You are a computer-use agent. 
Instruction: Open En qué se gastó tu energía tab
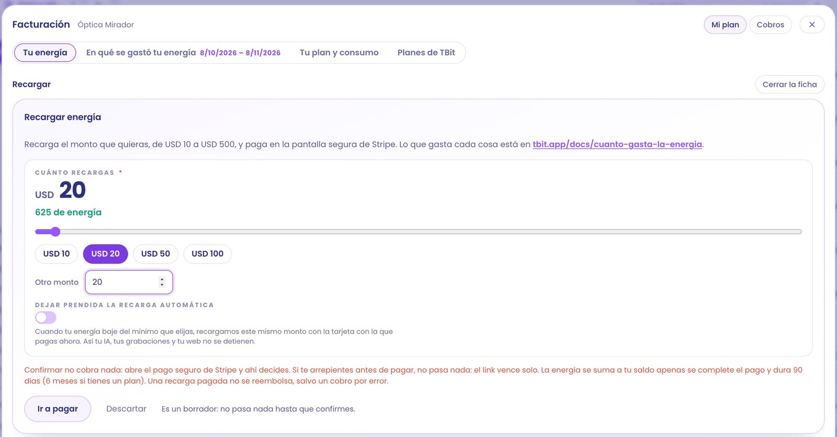coord(183,52)
